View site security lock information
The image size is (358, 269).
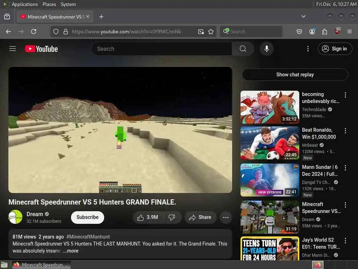(x=65, y=32)
